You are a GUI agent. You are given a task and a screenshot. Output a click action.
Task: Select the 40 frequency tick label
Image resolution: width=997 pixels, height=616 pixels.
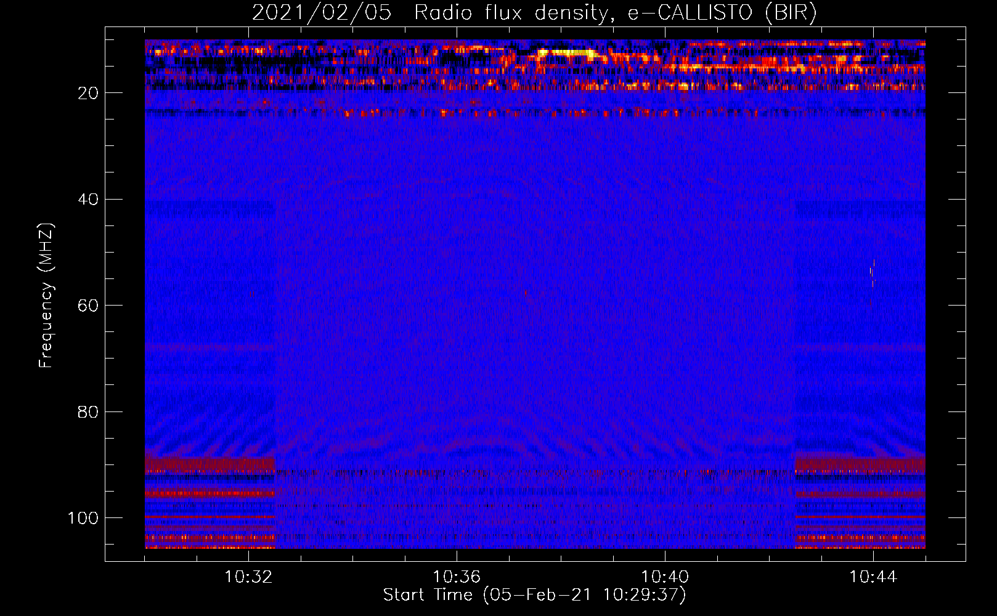tap(88, 200)
